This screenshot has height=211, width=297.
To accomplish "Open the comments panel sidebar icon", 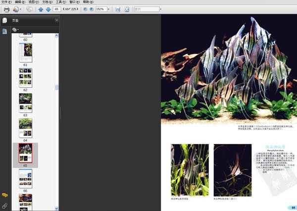I will pos(5,195).
